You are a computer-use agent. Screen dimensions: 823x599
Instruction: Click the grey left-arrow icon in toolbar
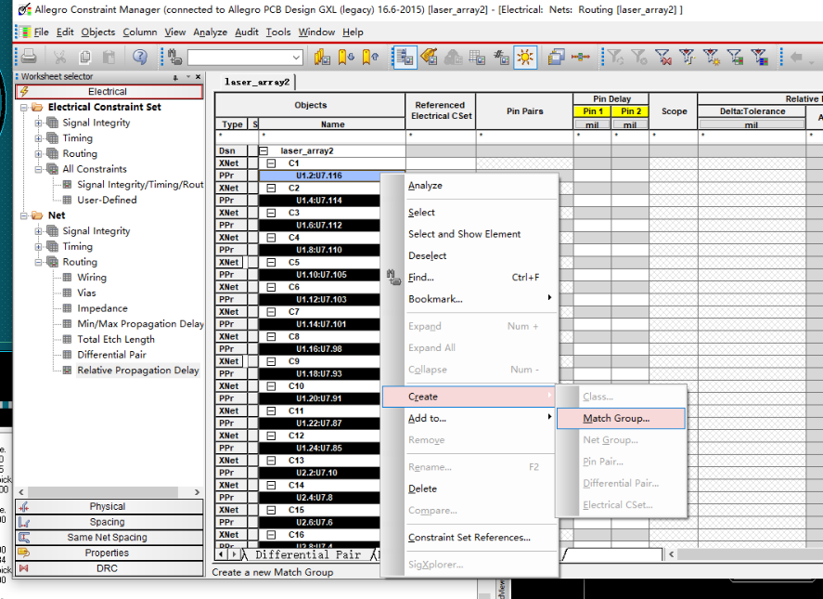[x=796, y=57]
